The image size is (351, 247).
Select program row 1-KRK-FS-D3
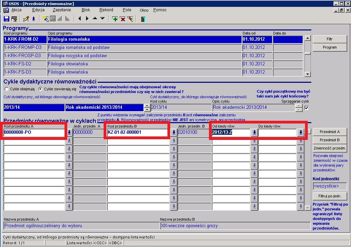point(25,72)
